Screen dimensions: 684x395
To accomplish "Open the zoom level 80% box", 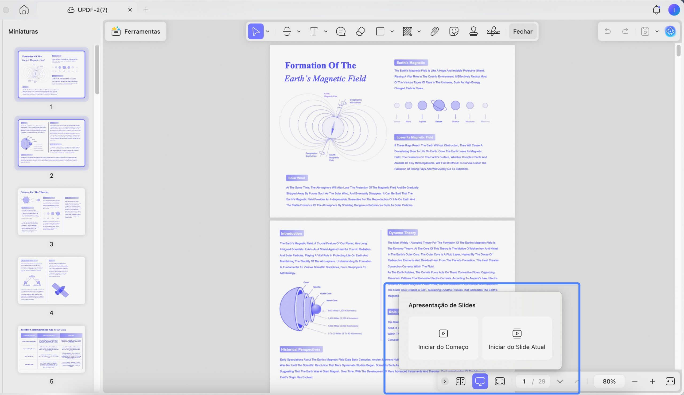I will pos(609,381).
